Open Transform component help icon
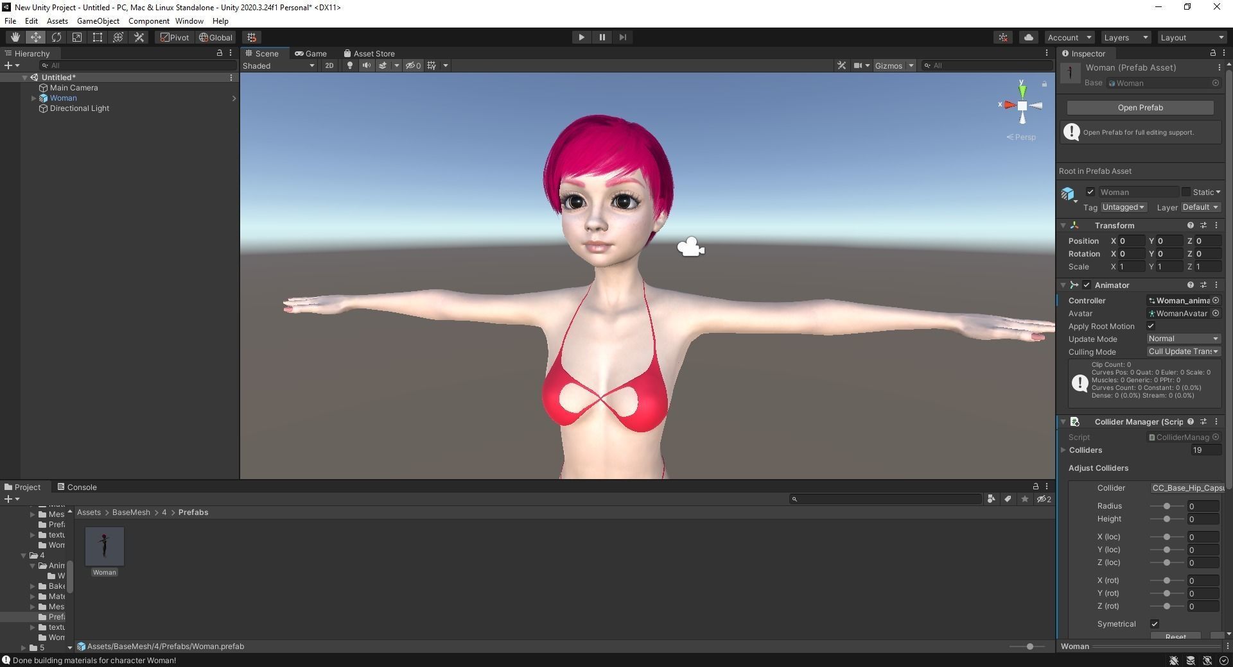This screenshot has width=1233, height=667. (1190, 226)
